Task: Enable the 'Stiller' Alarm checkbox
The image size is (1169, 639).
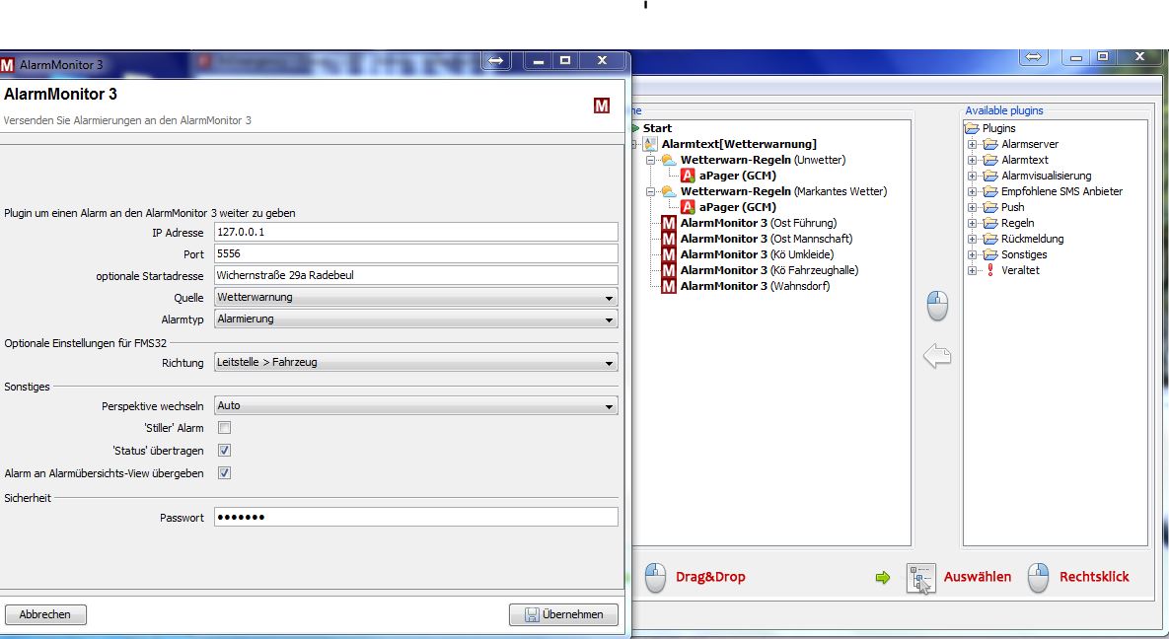Action: pyautogui.click(x=224, y=428)
